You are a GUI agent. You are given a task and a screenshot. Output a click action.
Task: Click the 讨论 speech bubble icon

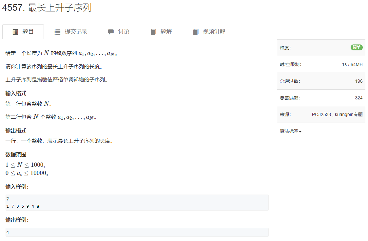(111, 32)
